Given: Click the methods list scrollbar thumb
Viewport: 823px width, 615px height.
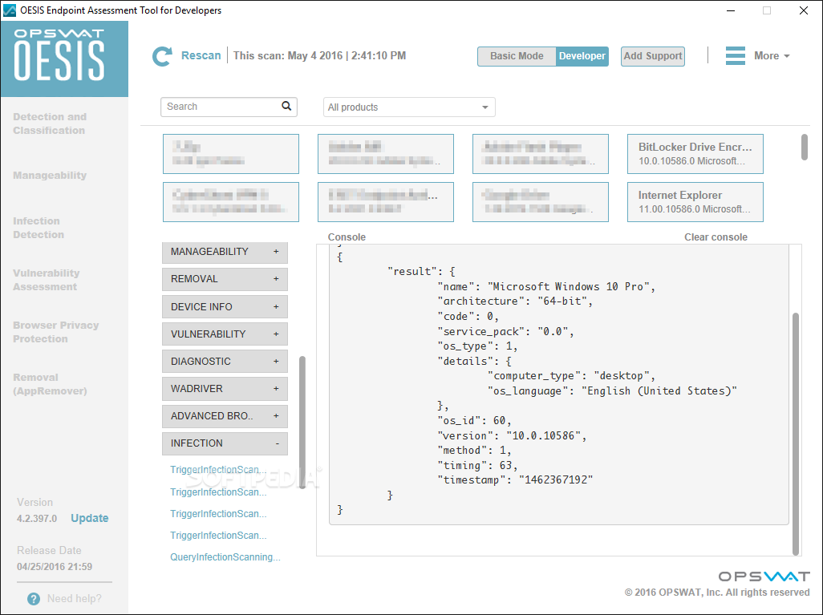Looking at the screenshot, I should pyautogui.click(x=302, y=423).
